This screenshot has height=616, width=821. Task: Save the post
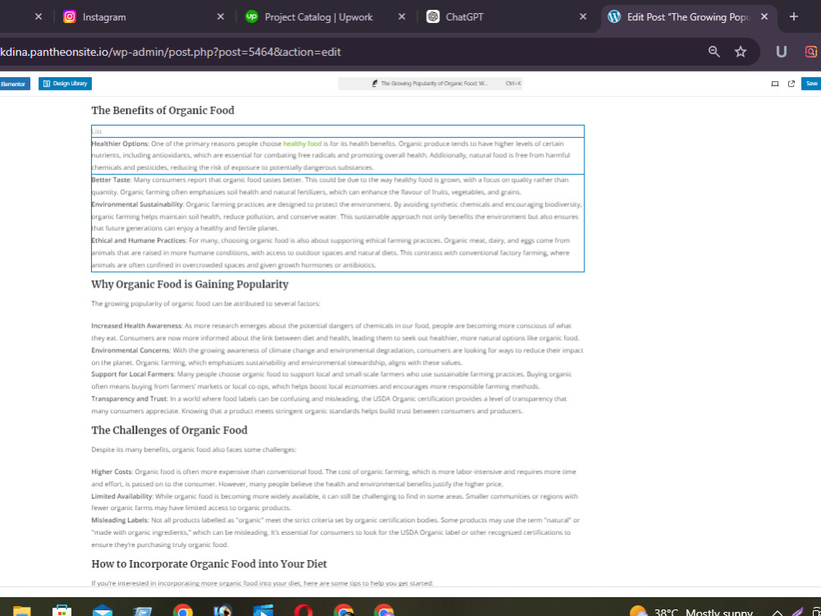[811, 84]
